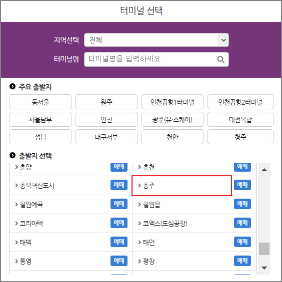Image resolution: width=282 pixels, height=282 pixels.
Task: Click 예매 badge for 평창
Action: pyautogui.click(x=242, y=261)
